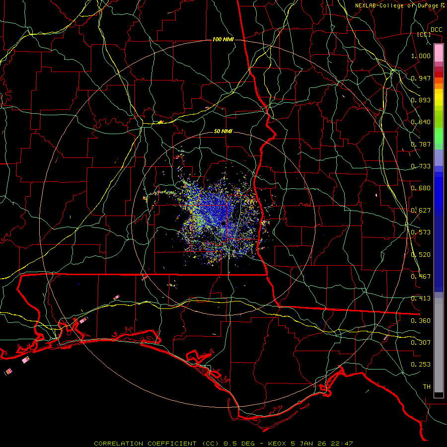Click the 0.307 scale value
This screenshot has width=447, height=447.
(421, 343)
